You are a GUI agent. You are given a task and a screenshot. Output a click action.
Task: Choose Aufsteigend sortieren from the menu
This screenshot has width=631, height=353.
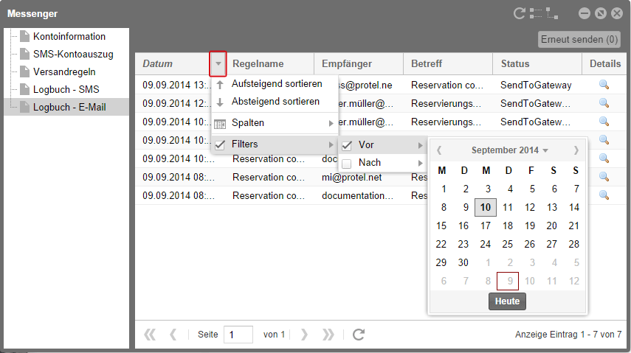point(276,84)
